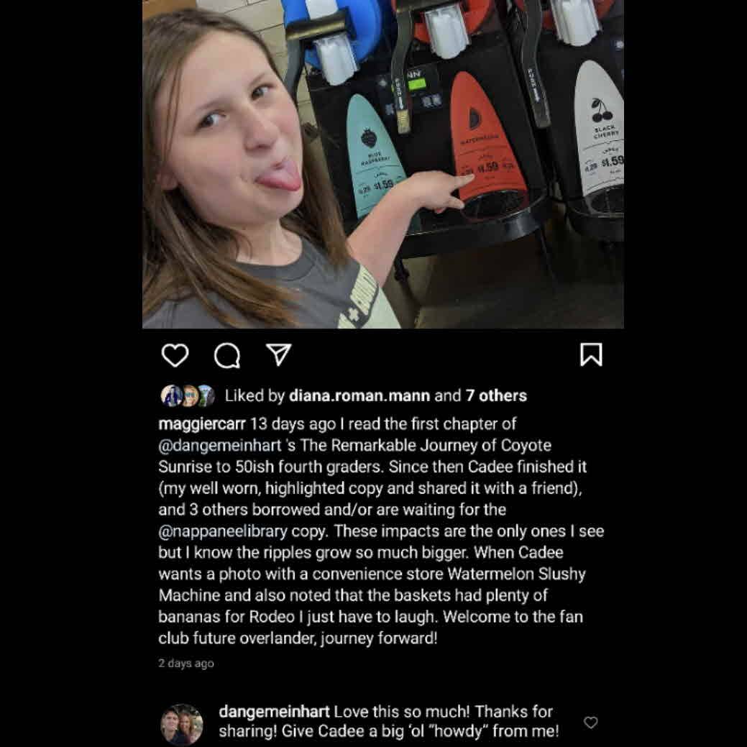Viewport: 747px width, 747px height.
Task: View the first liker avatar
Action: (x=170, y=395)
